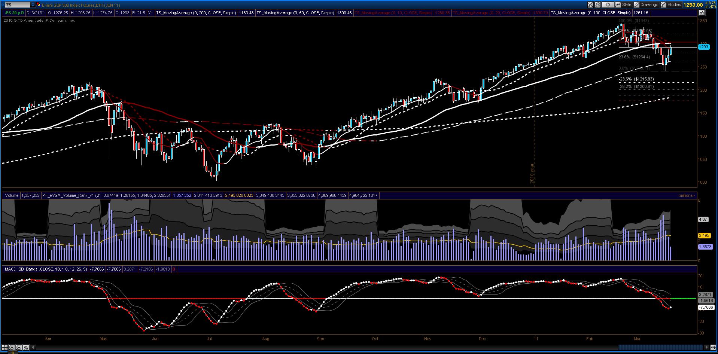718x354 pixels.
Task: Click the MACD_BB_Bands study label
Action: (46, 269)
